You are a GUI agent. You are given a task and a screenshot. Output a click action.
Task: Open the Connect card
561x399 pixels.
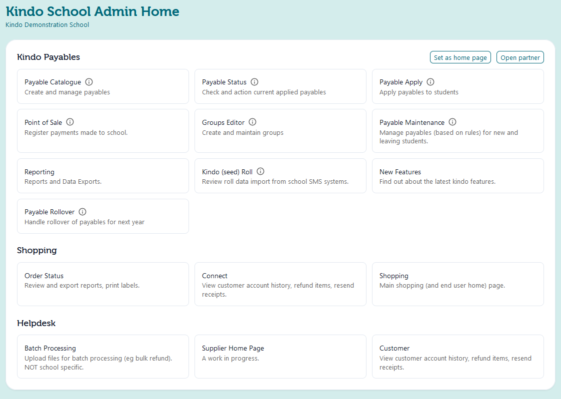pyautogui.click(x=280, y=284)
